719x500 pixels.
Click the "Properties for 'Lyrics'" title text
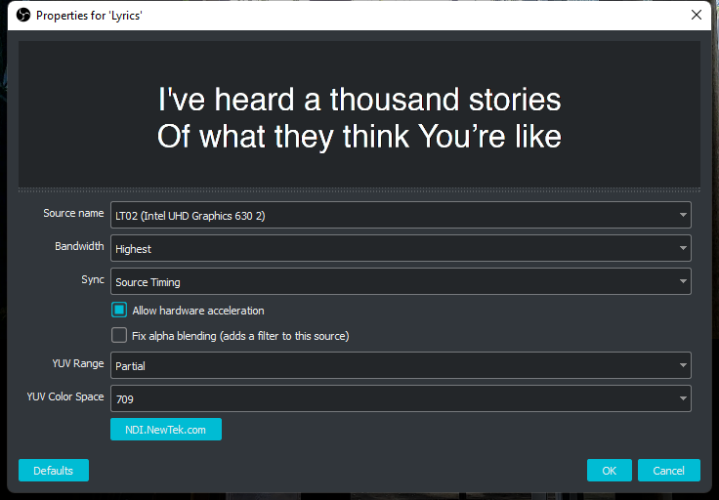pos(90,16)
